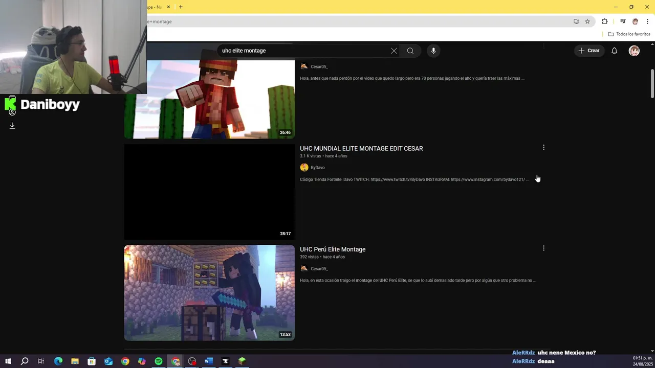Image resolution: width=655 pixels, height=368 pixels.
Task: Visit Cesar05_ channel on top video
Action: click(x=319, y=66)
